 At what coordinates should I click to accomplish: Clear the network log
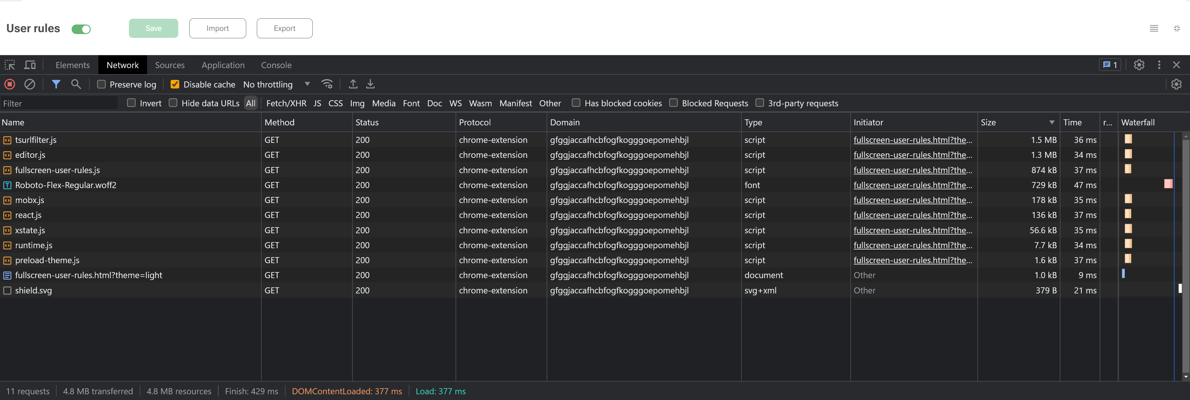[x=30, y=84]
